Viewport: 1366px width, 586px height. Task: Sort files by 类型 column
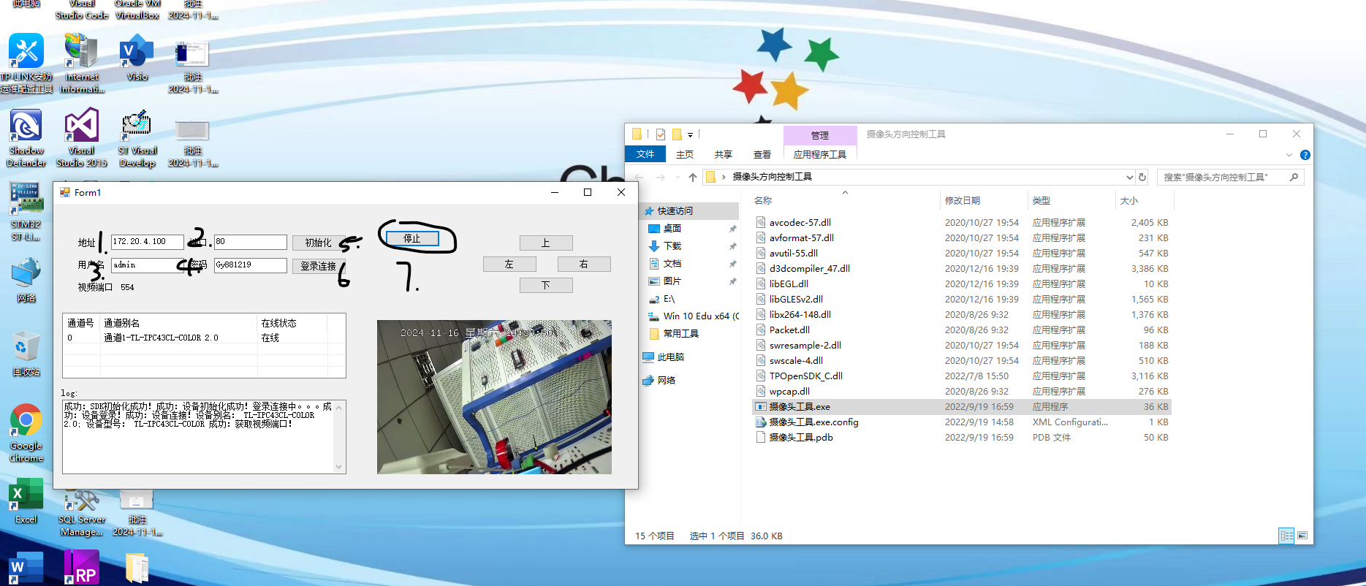click(x=1041, y=200)
